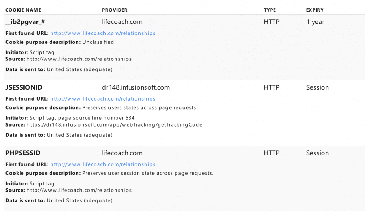The image size is (370, 218).
Task: Select the TYPE column header
Action: pyautogui.click(x=270, y=10)
